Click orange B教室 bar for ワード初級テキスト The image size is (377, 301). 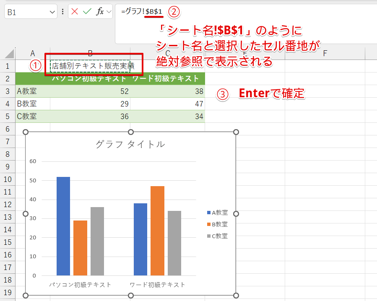click(158, 231)
